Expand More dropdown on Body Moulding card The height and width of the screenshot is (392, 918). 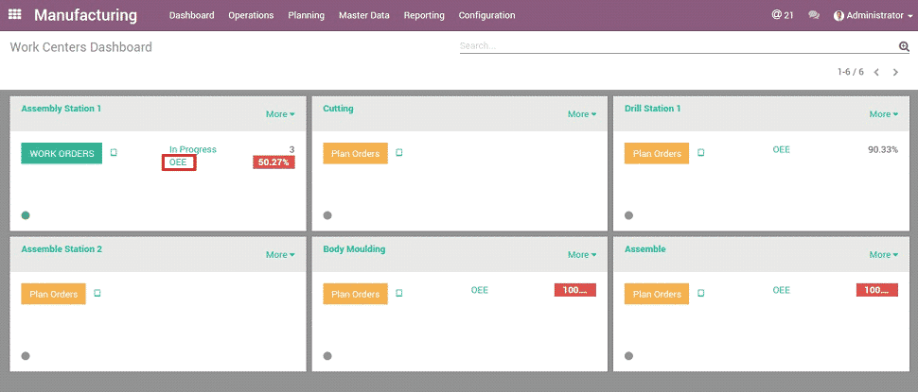(x=581, y=255)
